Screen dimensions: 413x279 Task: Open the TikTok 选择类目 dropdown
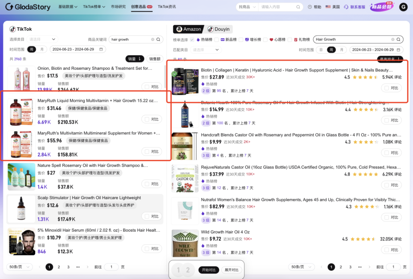tap(43, 39)
